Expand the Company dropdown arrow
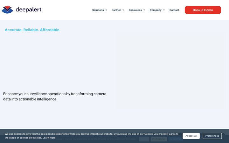The height and width of the screenshot is (143, 229). 164,10
